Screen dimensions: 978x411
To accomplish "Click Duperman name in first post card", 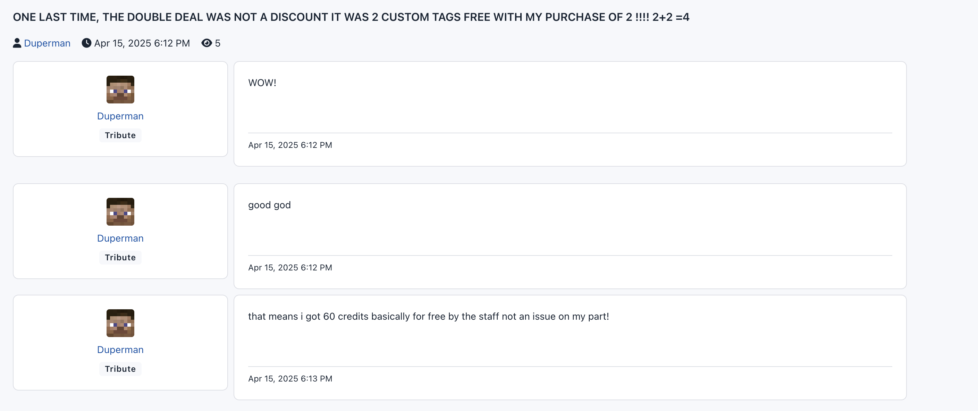I will click(x=120, y=116).
